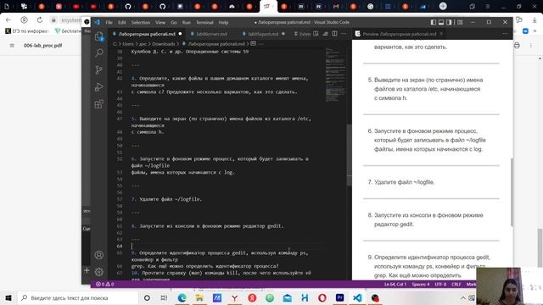Click the errors and warnings status indicator
Viewport: 543px width, 305px height.
pyautogui.click(x=105, y=285)
